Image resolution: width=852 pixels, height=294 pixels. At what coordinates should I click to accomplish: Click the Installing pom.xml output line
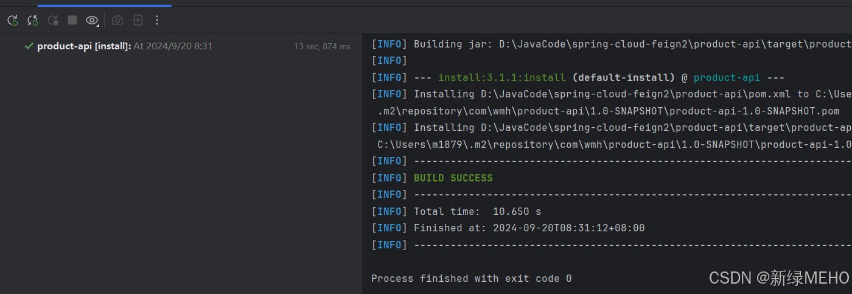click(612, 94)
